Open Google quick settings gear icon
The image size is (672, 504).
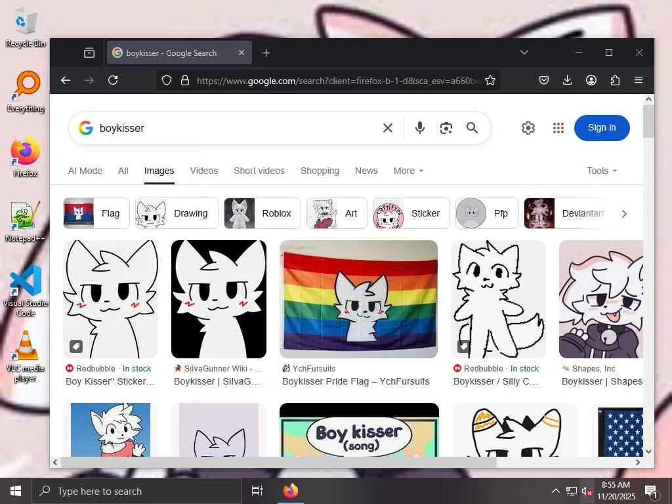528,128
